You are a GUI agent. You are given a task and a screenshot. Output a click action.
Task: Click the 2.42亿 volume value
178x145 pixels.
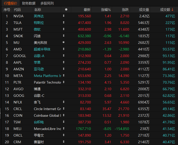coord(144,16)
